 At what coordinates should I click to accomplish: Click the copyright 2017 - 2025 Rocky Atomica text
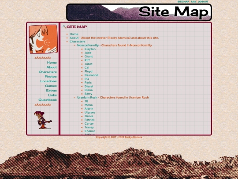119,137
